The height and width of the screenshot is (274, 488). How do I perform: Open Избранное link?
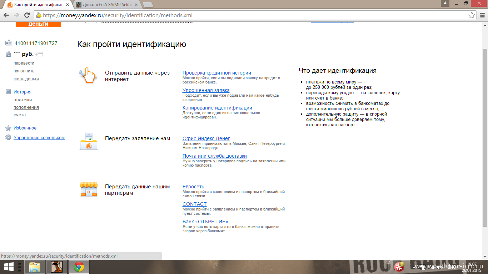[x=25, y=128]
